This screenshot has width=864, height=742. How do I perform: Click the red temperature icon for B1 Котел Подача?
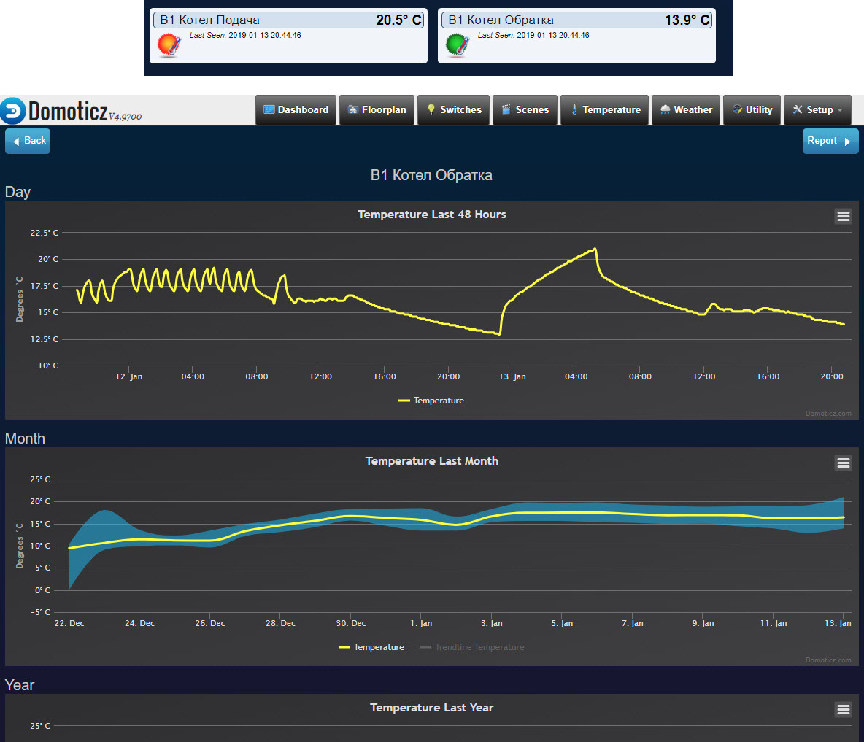pyautogui.click(x=169, y=45)
